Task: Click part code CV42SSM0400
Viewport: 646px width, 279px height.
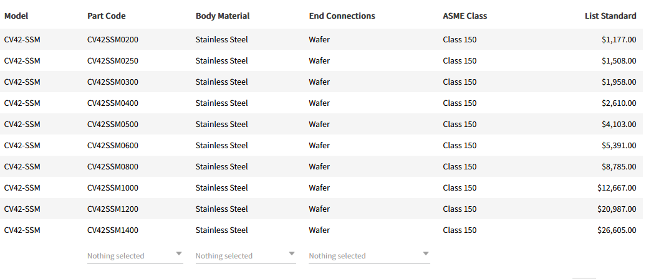Action: [x=113, y=103]
